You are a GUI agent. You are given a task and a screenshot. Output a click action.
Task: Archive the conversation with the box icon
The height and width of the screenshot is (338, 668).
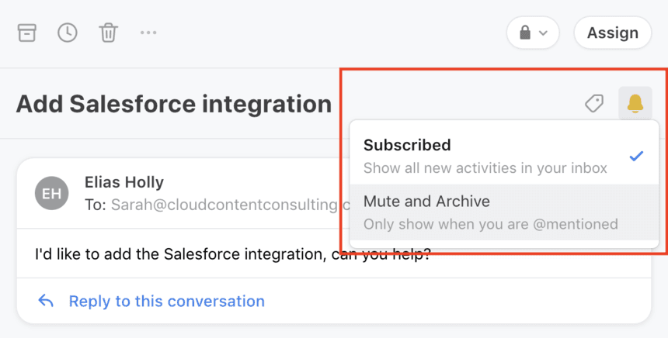click(x=27, y=33)
